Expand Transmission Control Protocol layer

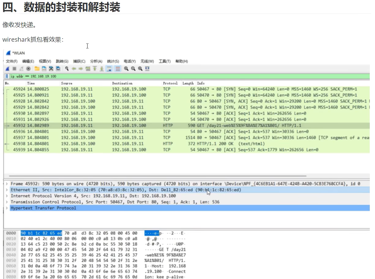[x=7, y=202]
